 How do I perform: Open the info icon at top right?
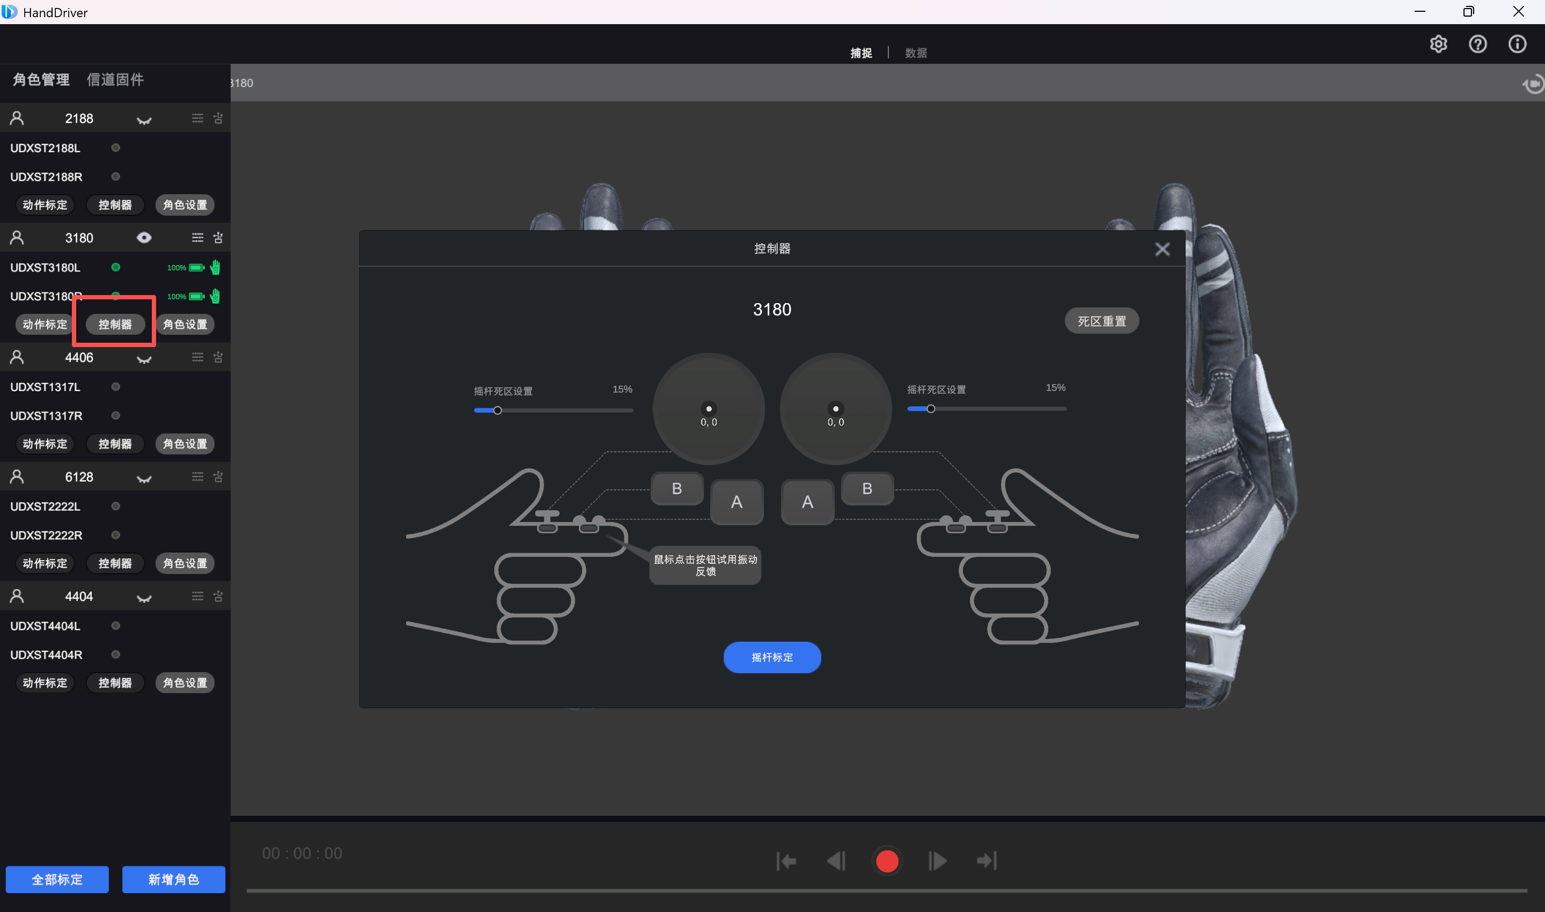click(x=1517, y=44)
